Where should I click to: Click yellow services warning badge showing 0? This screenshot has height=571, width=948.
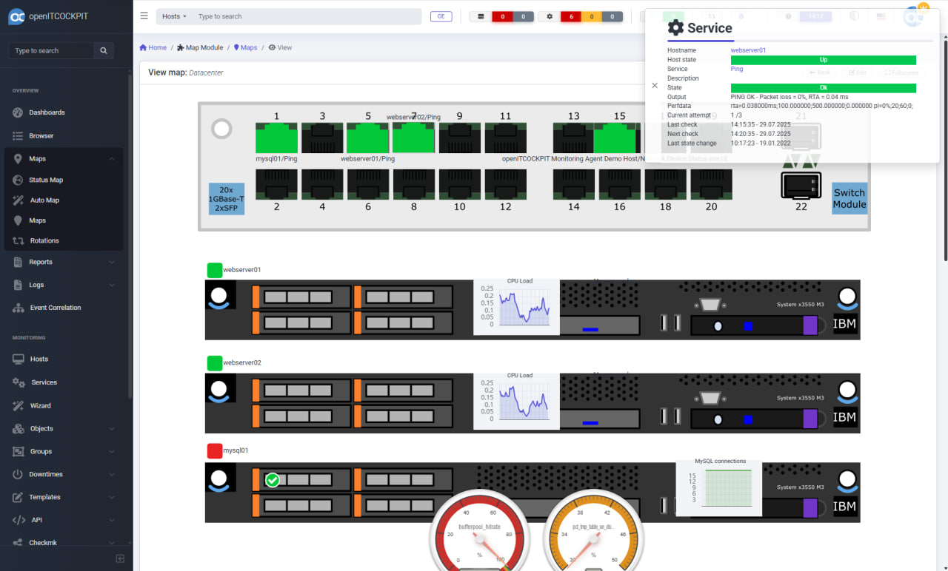(592, 16)
